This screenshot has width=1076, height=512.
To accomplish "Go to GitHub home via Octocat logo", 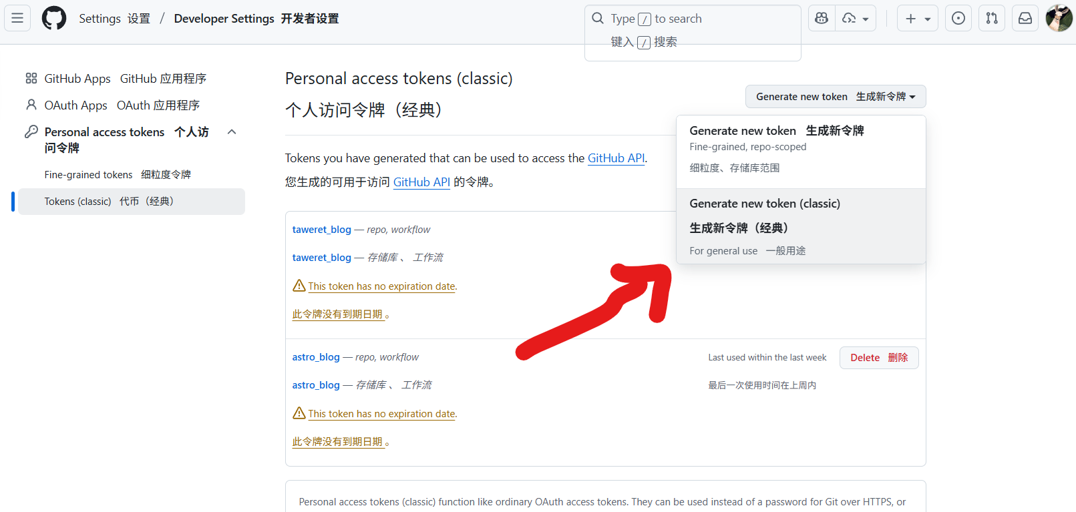I will [54, 18].
